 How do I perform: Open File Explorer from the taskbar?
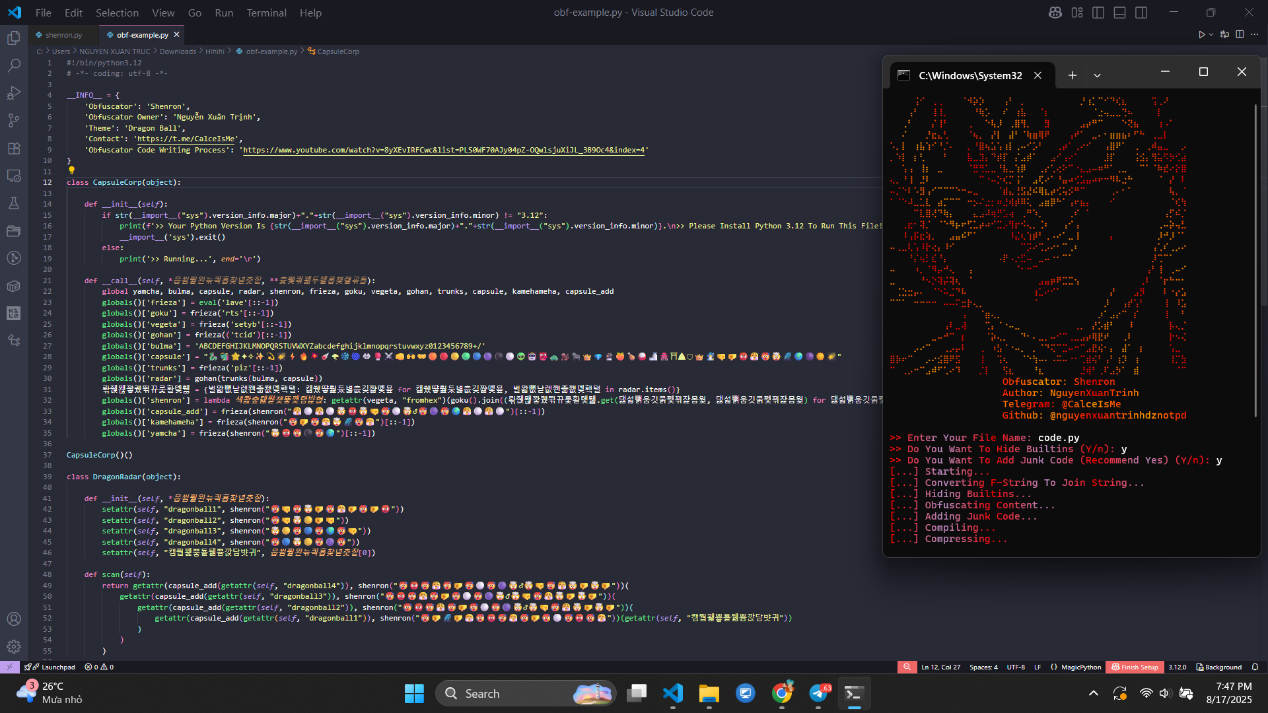point(709,693)
